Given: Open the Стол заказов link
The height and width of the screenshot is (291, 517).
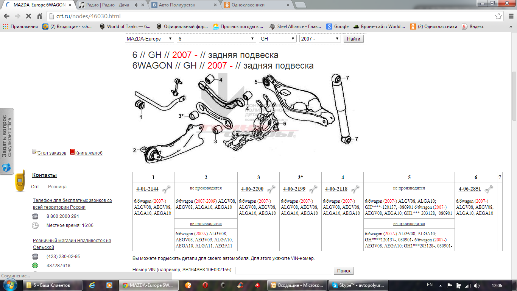Looking at the screenshot, I should pos(52,153).
